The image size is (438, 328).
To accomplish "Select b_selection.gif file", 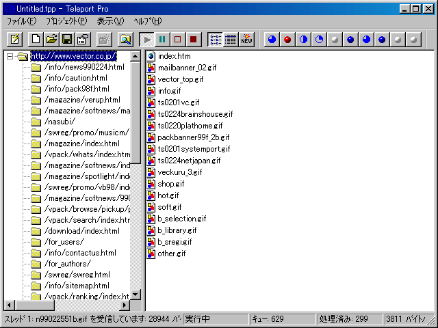I will (182, 219).
